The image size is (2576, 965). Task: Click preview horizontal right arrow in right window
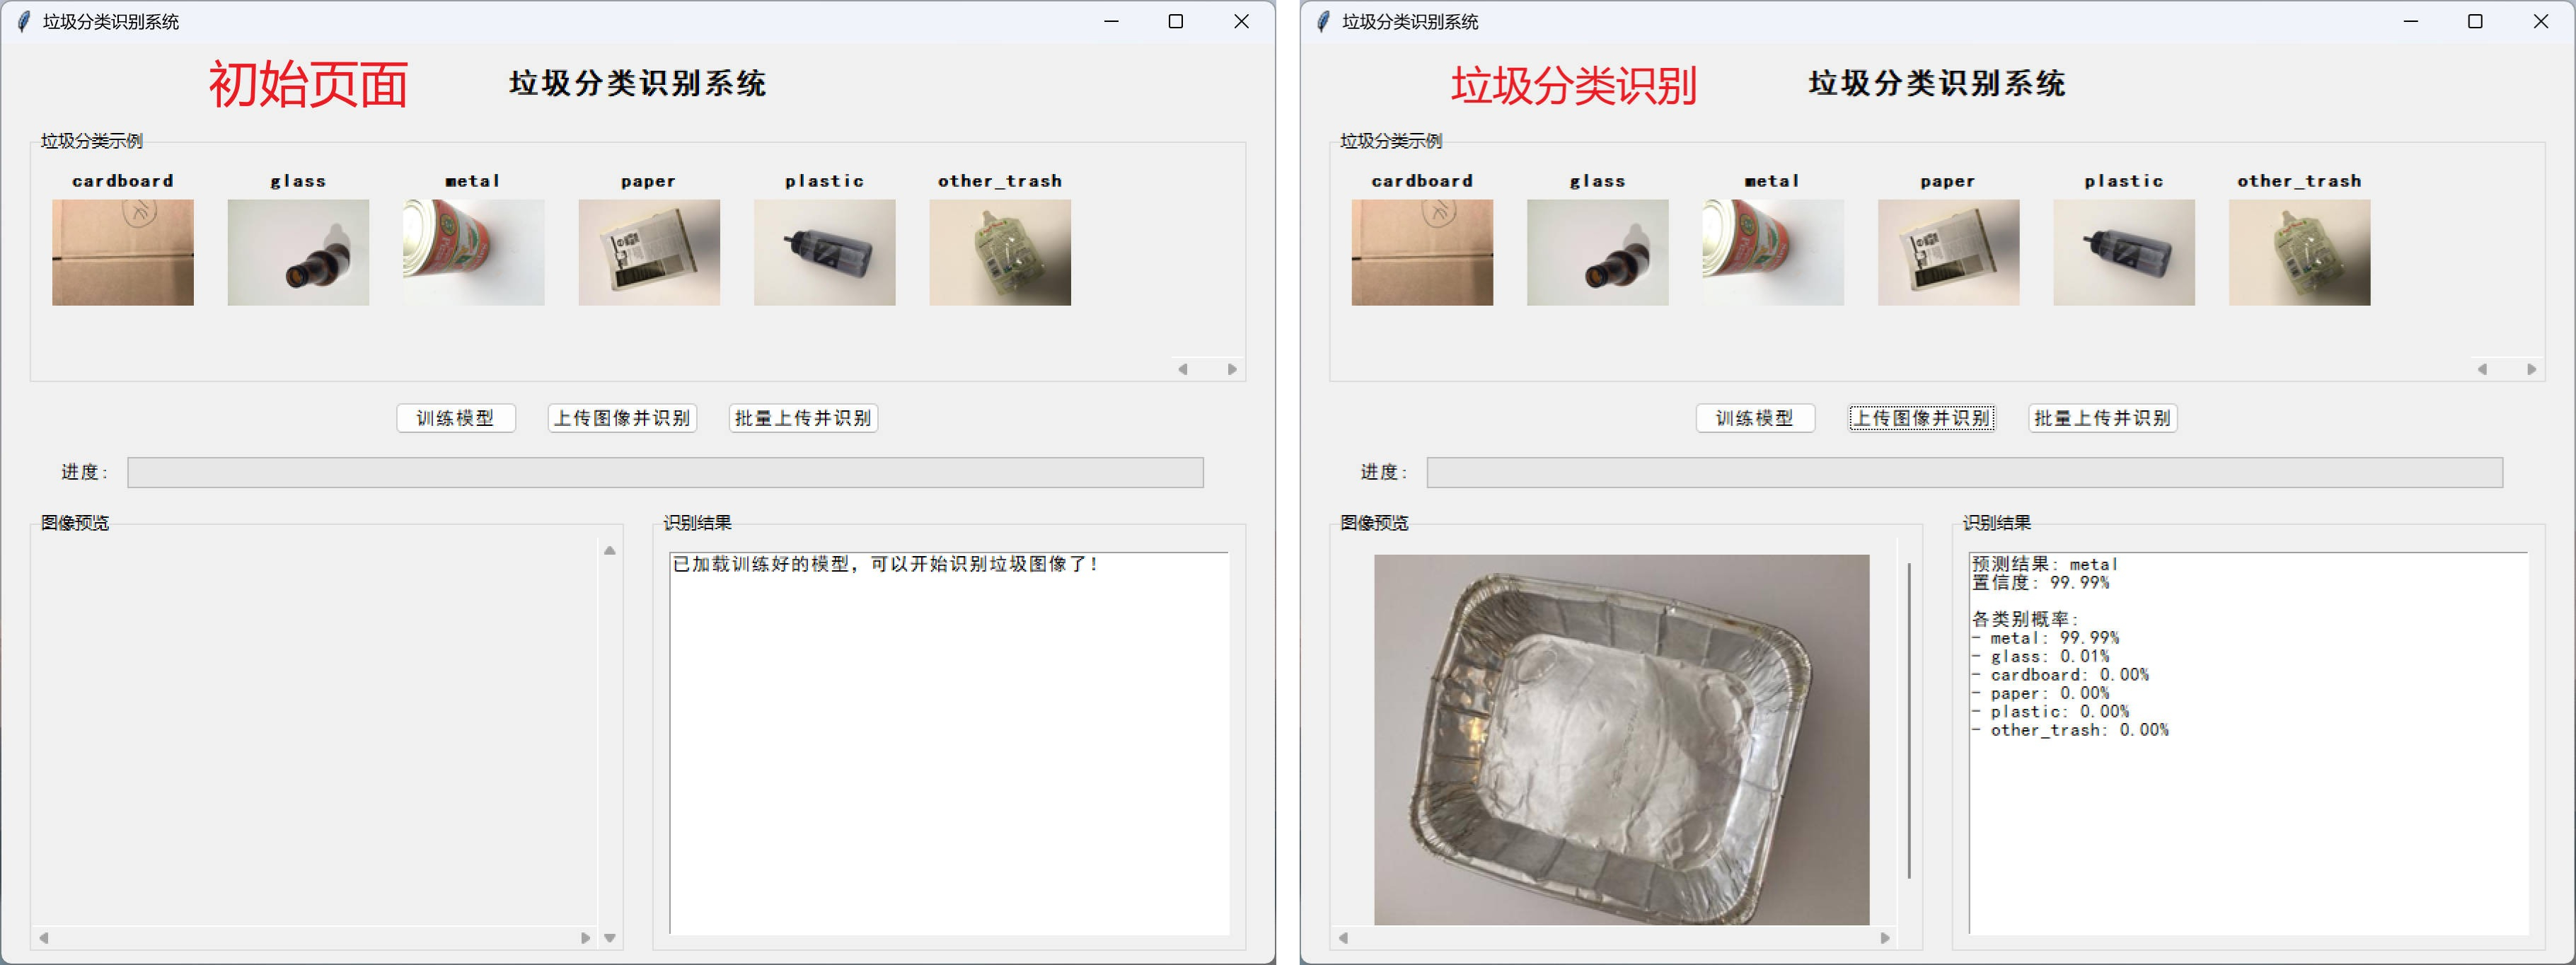pos(1885,938)
